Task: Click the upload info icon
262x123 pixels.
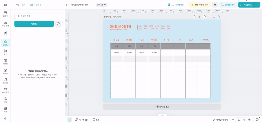Action: (58, 24)
